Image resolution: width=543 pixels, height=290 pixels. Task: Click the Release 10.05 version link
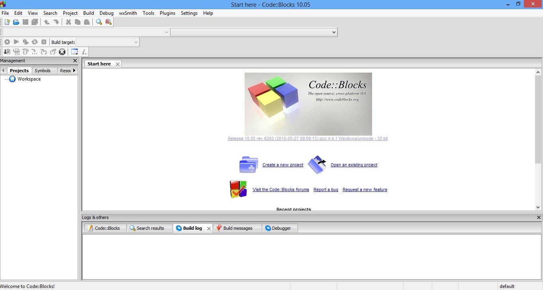coord(308,138)
